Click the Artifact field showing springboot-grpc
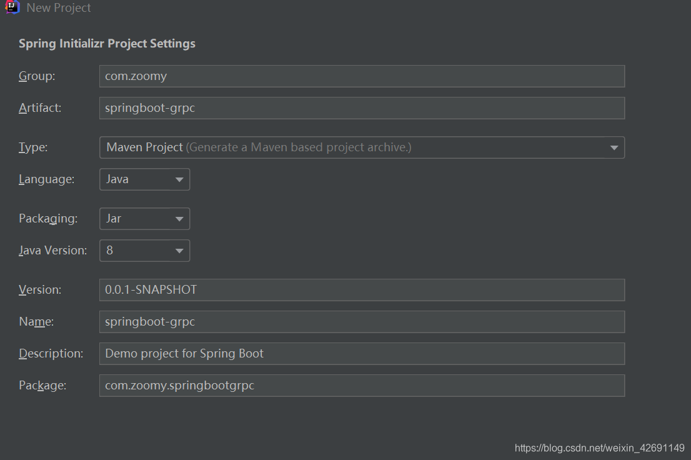691x460 pixels. tap(362, 108)
